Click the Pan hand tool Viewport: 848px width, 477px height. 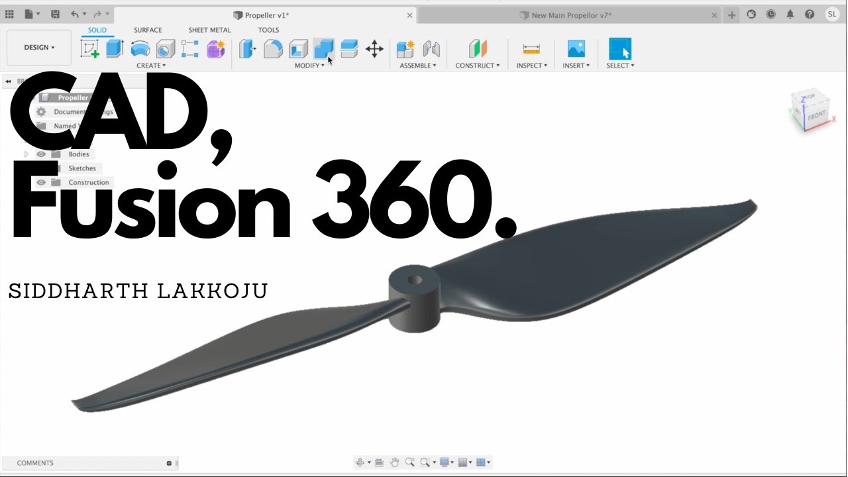[x=394, y=462]
